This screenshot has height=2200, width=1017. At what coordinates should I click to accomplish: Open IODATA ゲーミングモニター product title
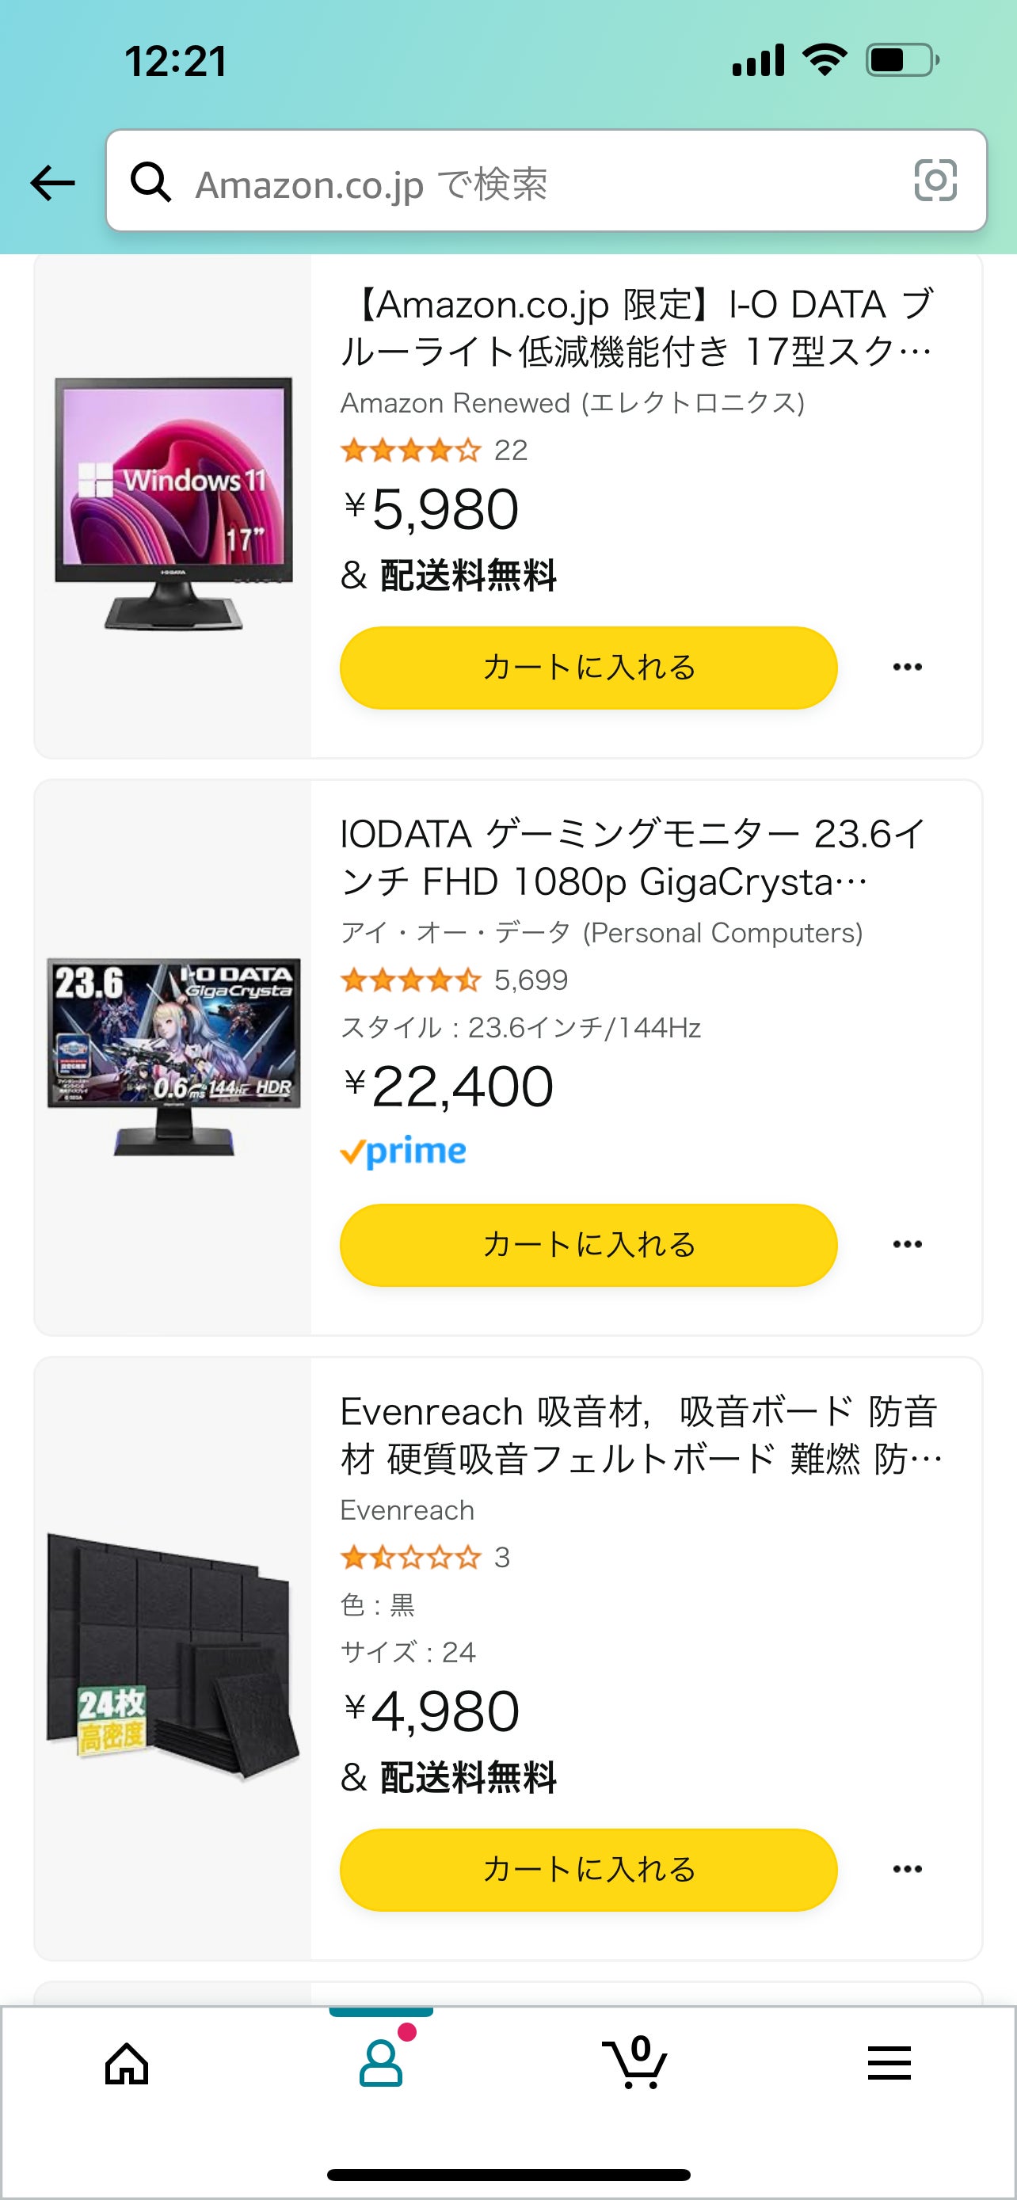pos(632,858)
